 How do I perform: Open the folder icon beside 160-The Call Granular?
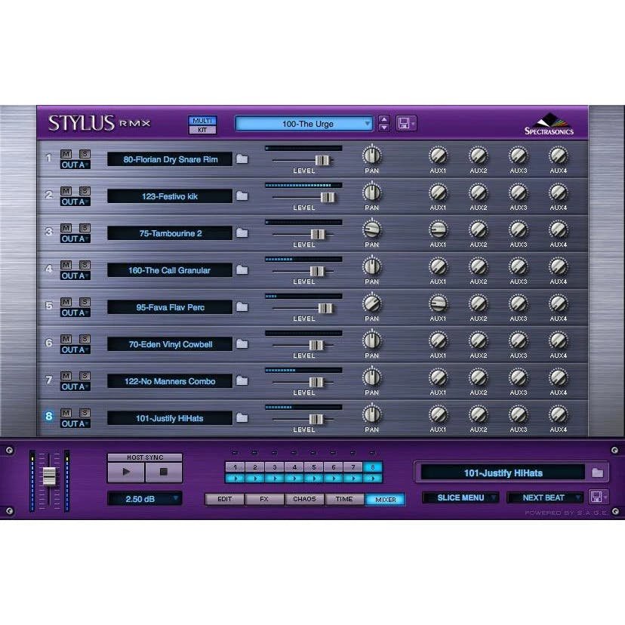242,270
